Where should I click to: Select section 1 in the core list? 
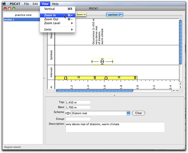[22, 20]
